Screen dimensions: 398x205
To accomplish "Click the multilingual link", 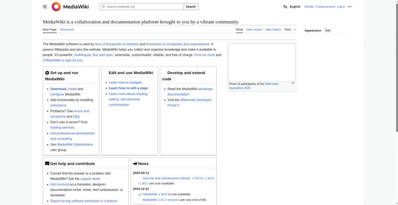I will point(82,55).
